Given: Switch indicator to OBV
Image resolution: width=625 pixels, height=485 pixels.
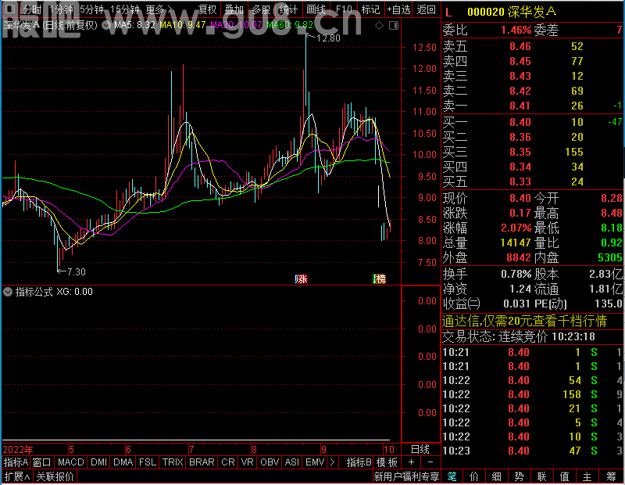Looking at the screenshot, I should click(x=270, y=462).
